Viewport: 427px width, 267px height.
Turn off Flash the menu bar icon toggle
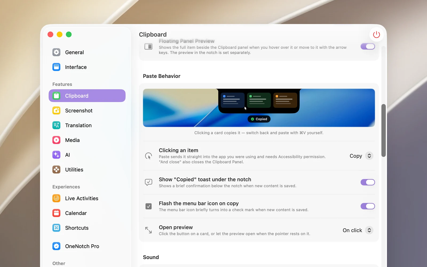368,206
